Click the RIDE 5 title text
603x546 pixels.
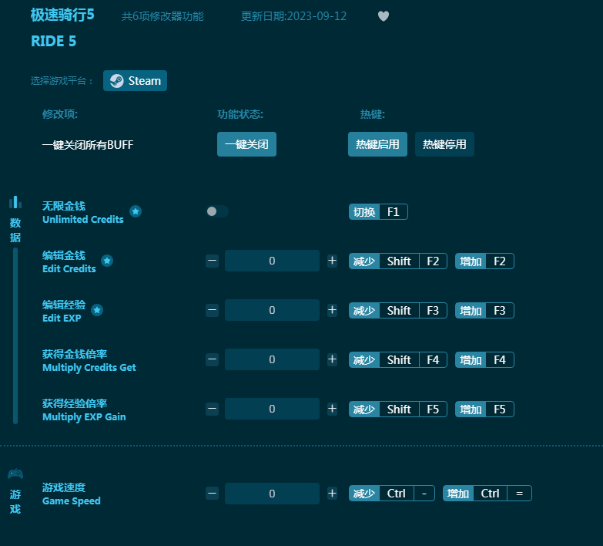point(53,41)
